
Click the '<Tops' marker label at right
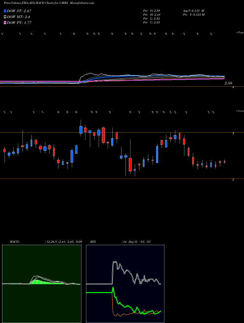click(x=240, y=33)
